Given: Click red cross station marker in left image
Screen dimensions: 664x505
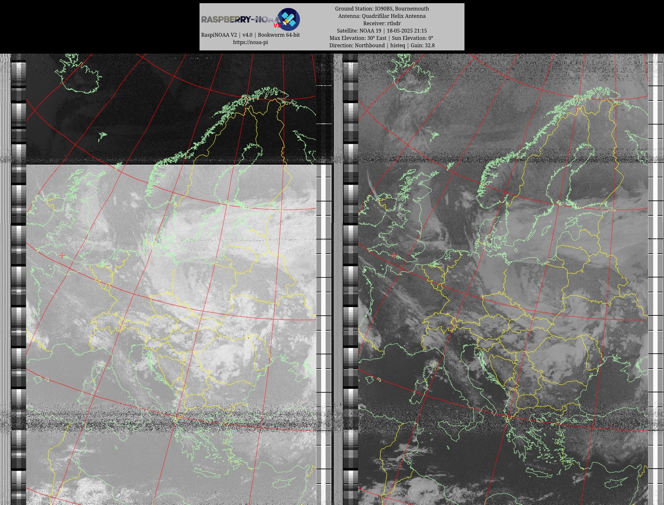Looking at the screenshot, I should (x=62, y=255).
